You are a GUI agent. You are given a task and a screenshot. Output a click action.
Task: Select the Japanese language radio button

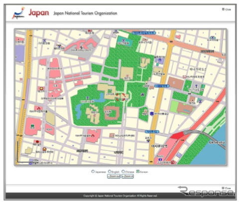click(93, 172)
